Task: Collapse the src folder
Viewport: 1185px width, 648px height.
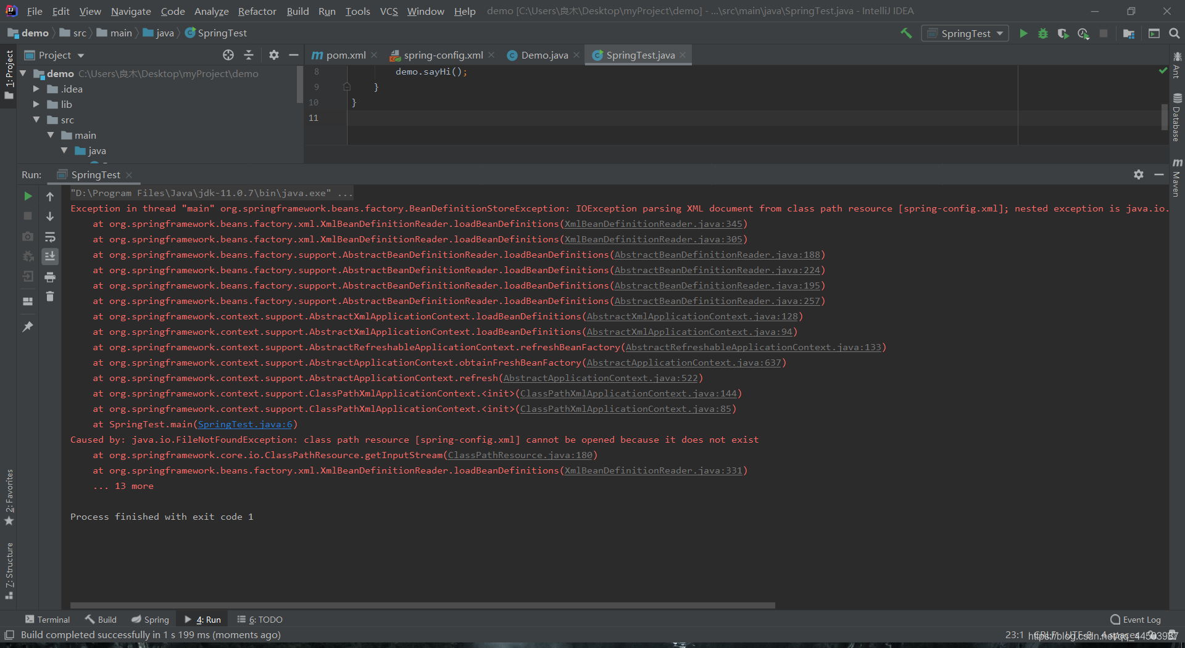Action: (36, 120)
